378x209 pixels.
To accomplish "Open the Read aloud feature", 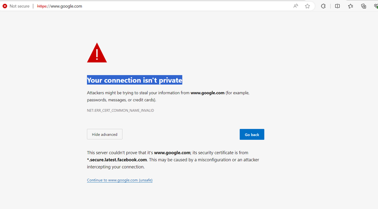I will [x=296, y=6].
